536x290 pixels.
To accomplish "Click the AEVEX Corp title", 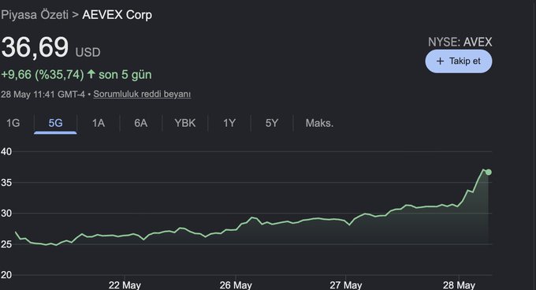I will 117,15.
